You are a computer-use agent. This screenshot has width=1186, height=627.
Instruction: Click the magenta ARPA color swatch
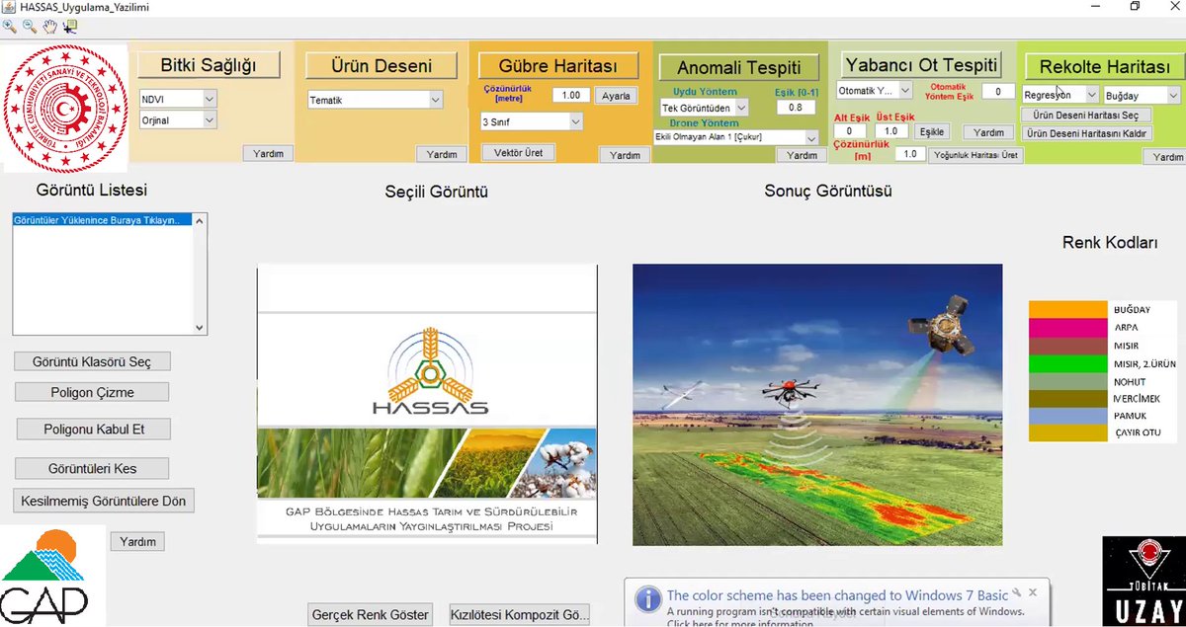coord(1067,328)
